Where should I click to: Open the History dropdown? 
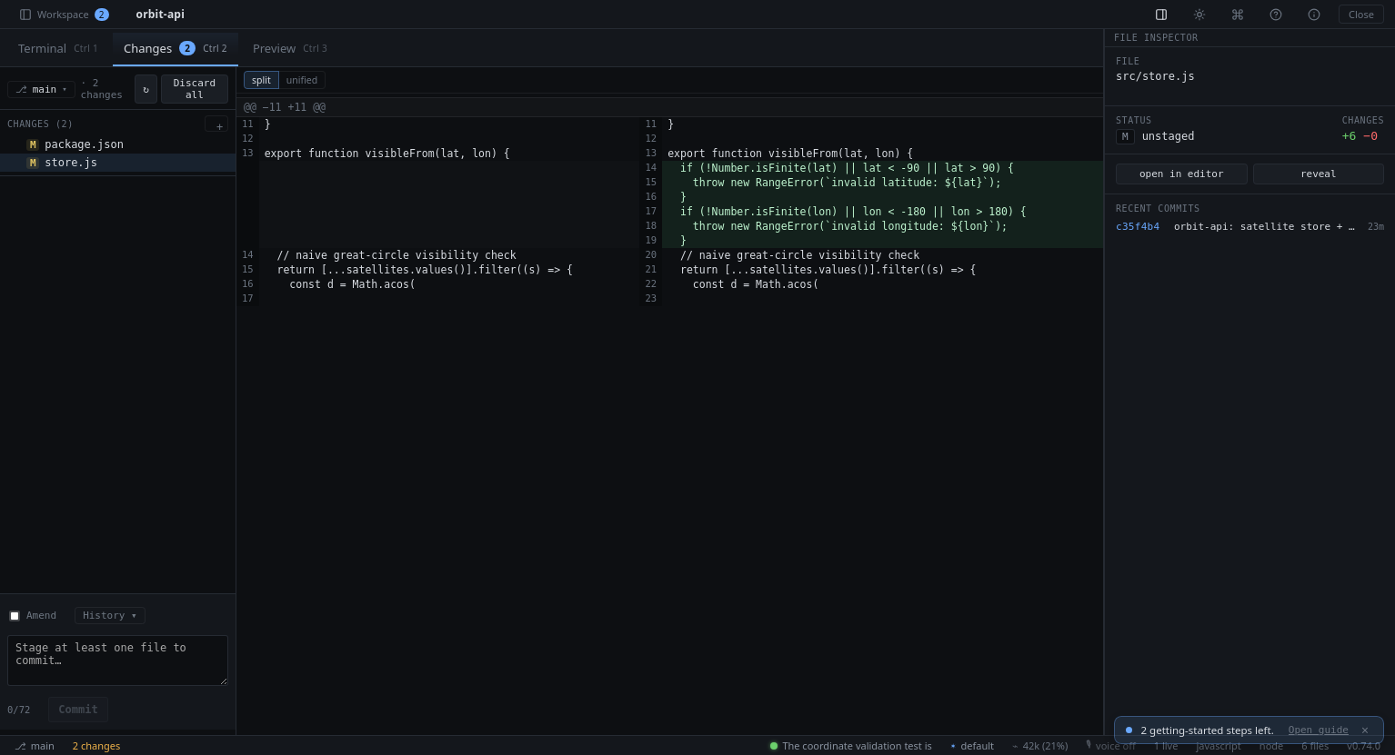pos(110,616)
